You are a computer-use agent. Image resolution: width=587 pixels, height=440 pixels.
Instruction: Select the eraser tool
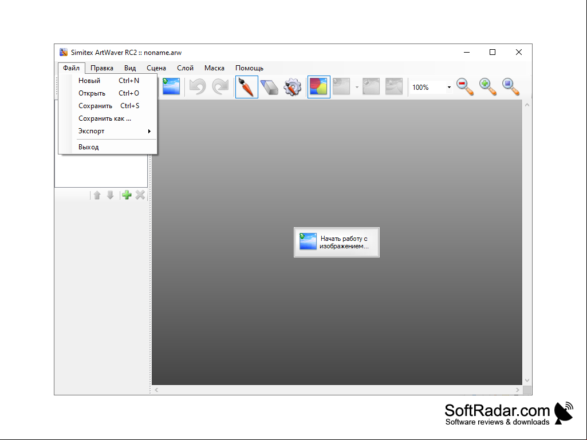tap(269, 87)
